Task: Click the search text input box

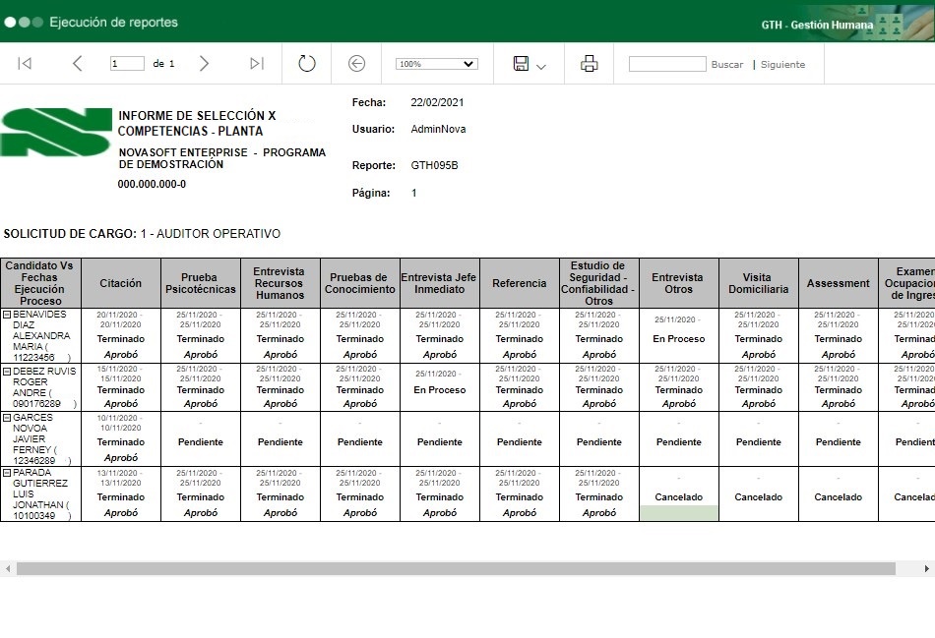Action: (x=666, y=64)
